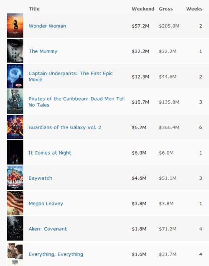209x266 pixels.
Task: Select the Baywatch poster thumbnail
Action: pos(15,178)
